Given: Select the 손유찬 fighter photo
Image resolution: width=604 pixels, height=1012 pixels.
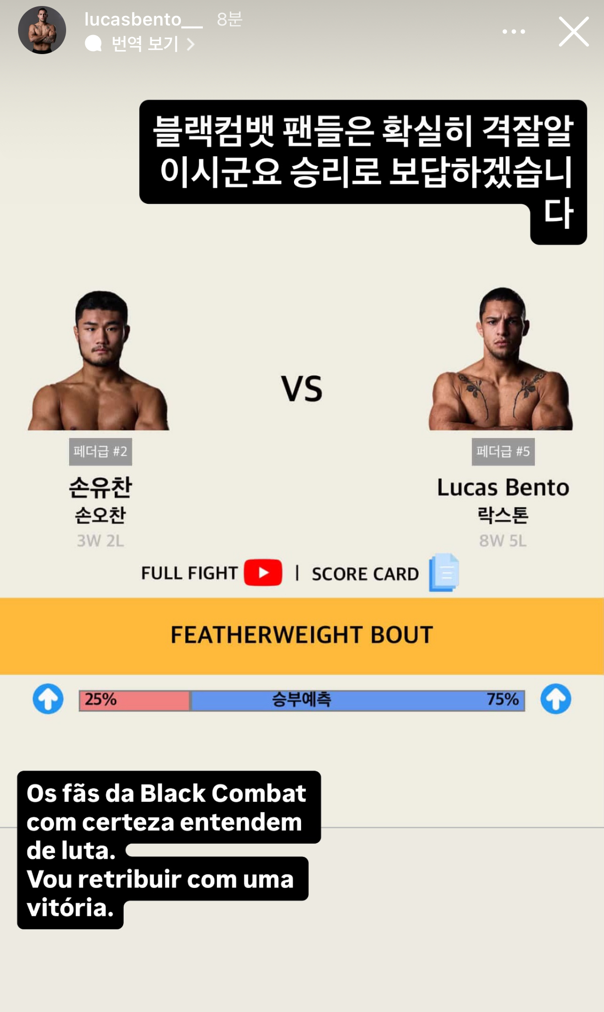Looking at the screenshot, I should click(x=99, y=360).
